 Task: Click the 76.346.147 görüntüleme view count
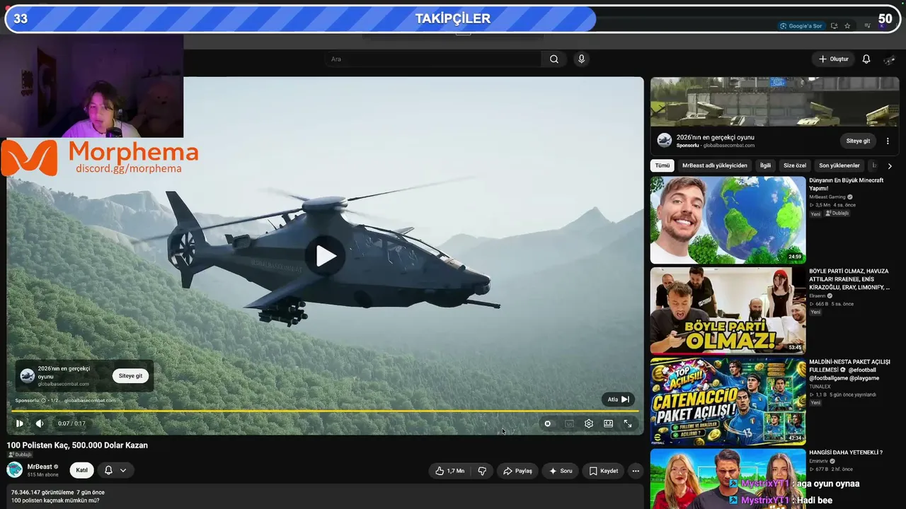click(x=42, y=492)
